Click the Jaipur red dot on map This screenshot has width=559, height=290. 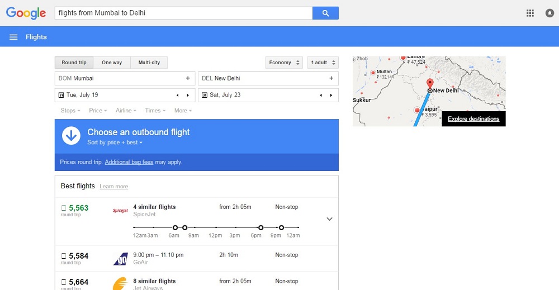coord(417,110)
